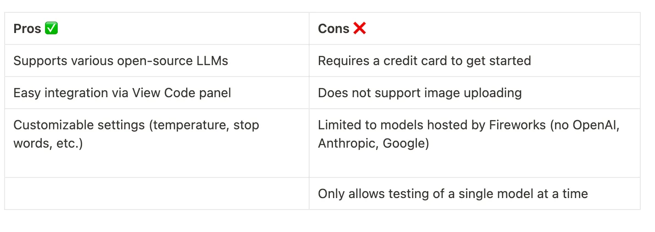Image resolution: width=655 pixels, height=232 pixels.
Task: Click the 'Easy integration via View Code panel' cell
Action: (122, 93)
